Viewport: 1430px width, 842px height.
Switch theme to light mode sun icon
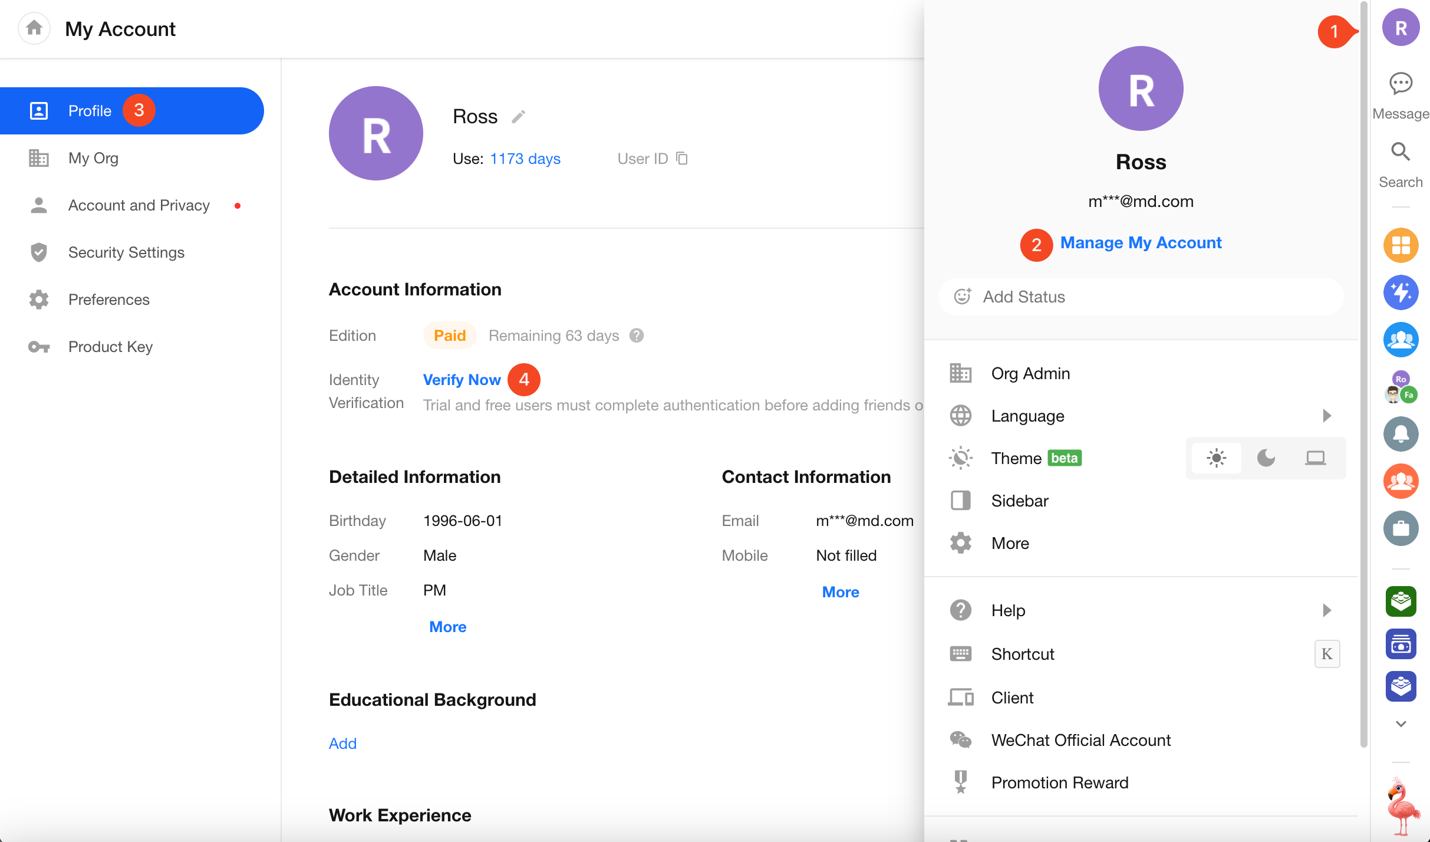pos(1216,458)
